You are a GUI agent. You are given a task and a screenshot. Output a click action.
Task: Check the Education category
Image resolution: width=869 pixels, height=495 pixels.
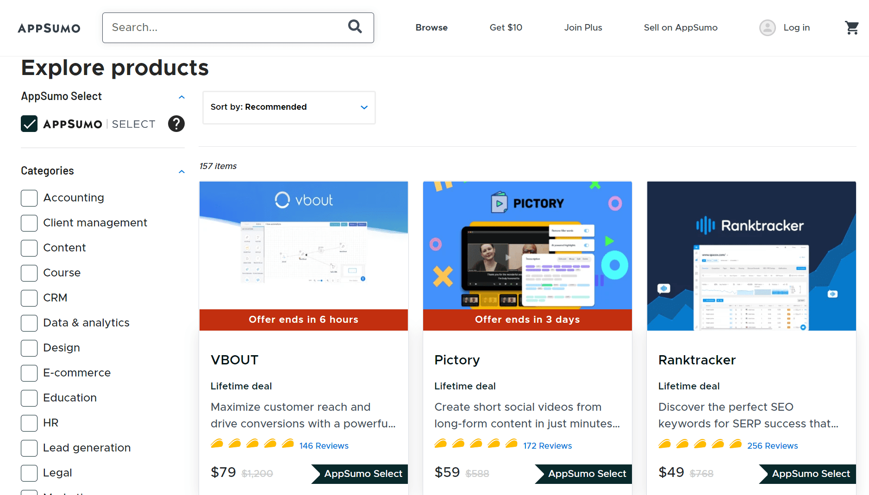pos(29,398)
